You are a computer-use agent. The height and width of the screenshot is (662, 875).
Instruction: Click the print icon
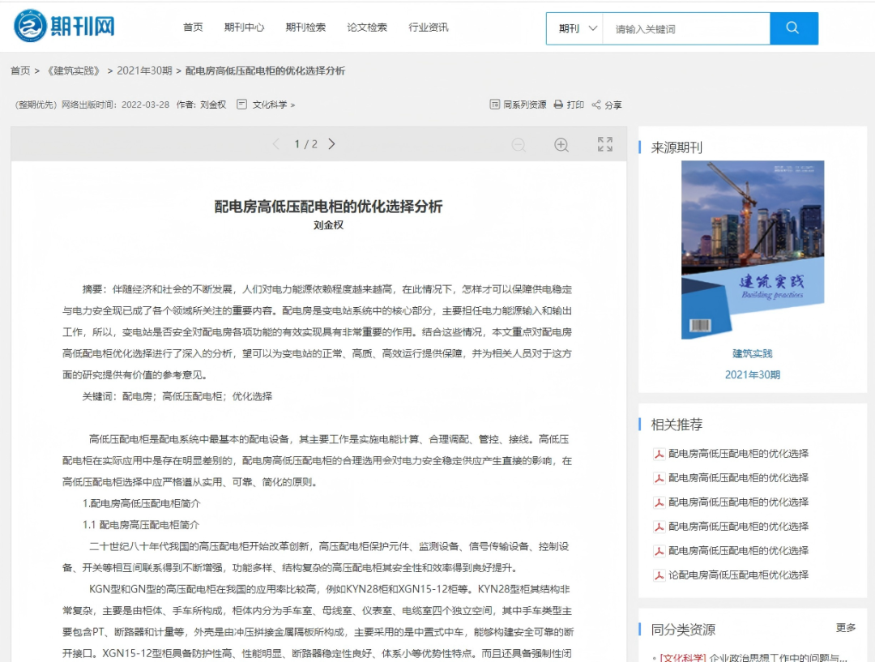click(x=558, y=105)
